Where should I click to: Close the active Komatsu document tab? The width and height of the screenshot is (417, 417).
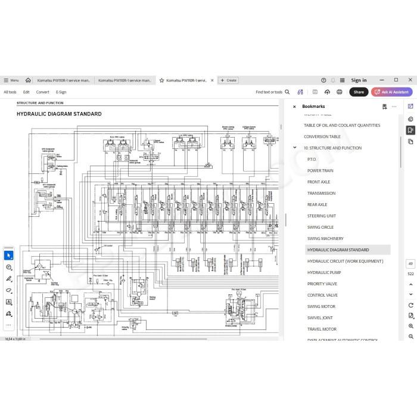(x=212, y=80)
